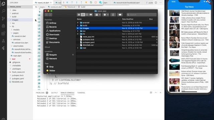The height and width of the screenshot is (120, 214).
Task: Open the PROBLEMS panel tab
Action: pos(40,93)
